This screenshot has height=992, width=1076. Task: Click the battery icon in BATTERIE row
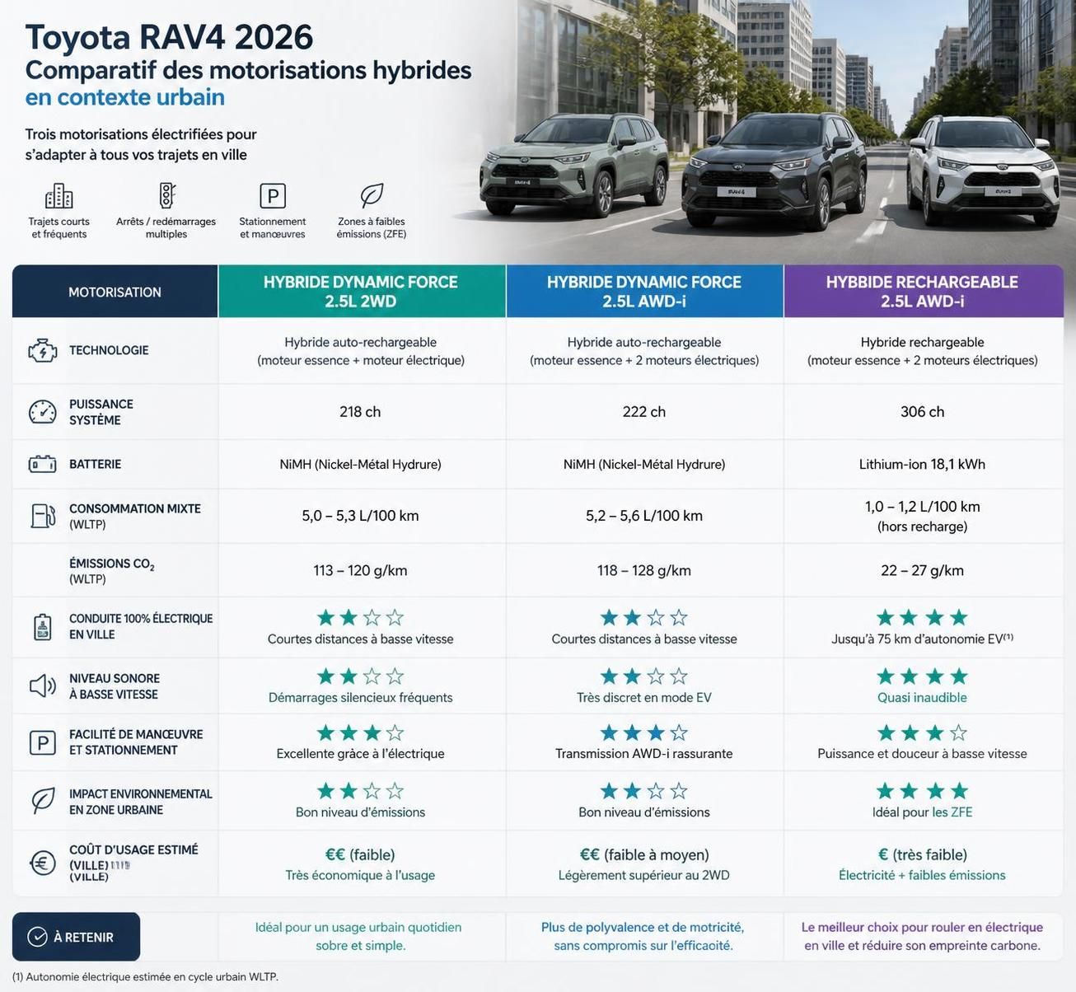click(x=43, y=465)
